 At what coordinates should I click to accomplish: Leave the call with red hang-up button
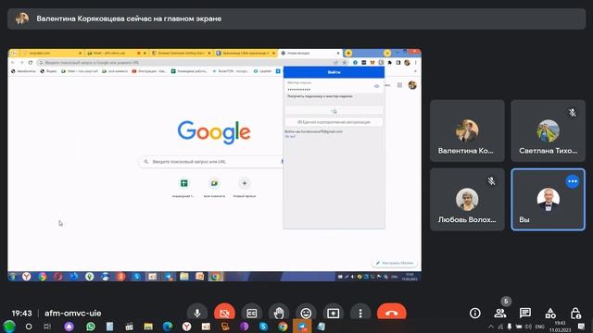(x=391, y=313)
